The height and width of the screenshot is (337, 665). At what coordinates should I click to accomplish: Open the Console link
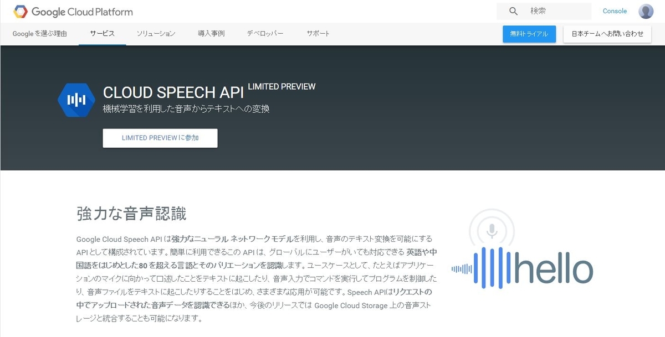tap(615, 11)
